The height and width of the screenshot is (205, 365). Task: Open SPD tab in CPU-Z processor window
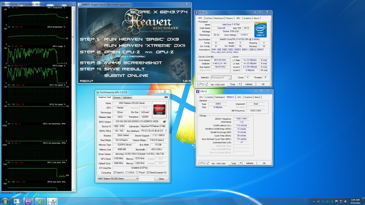point(238,18)
